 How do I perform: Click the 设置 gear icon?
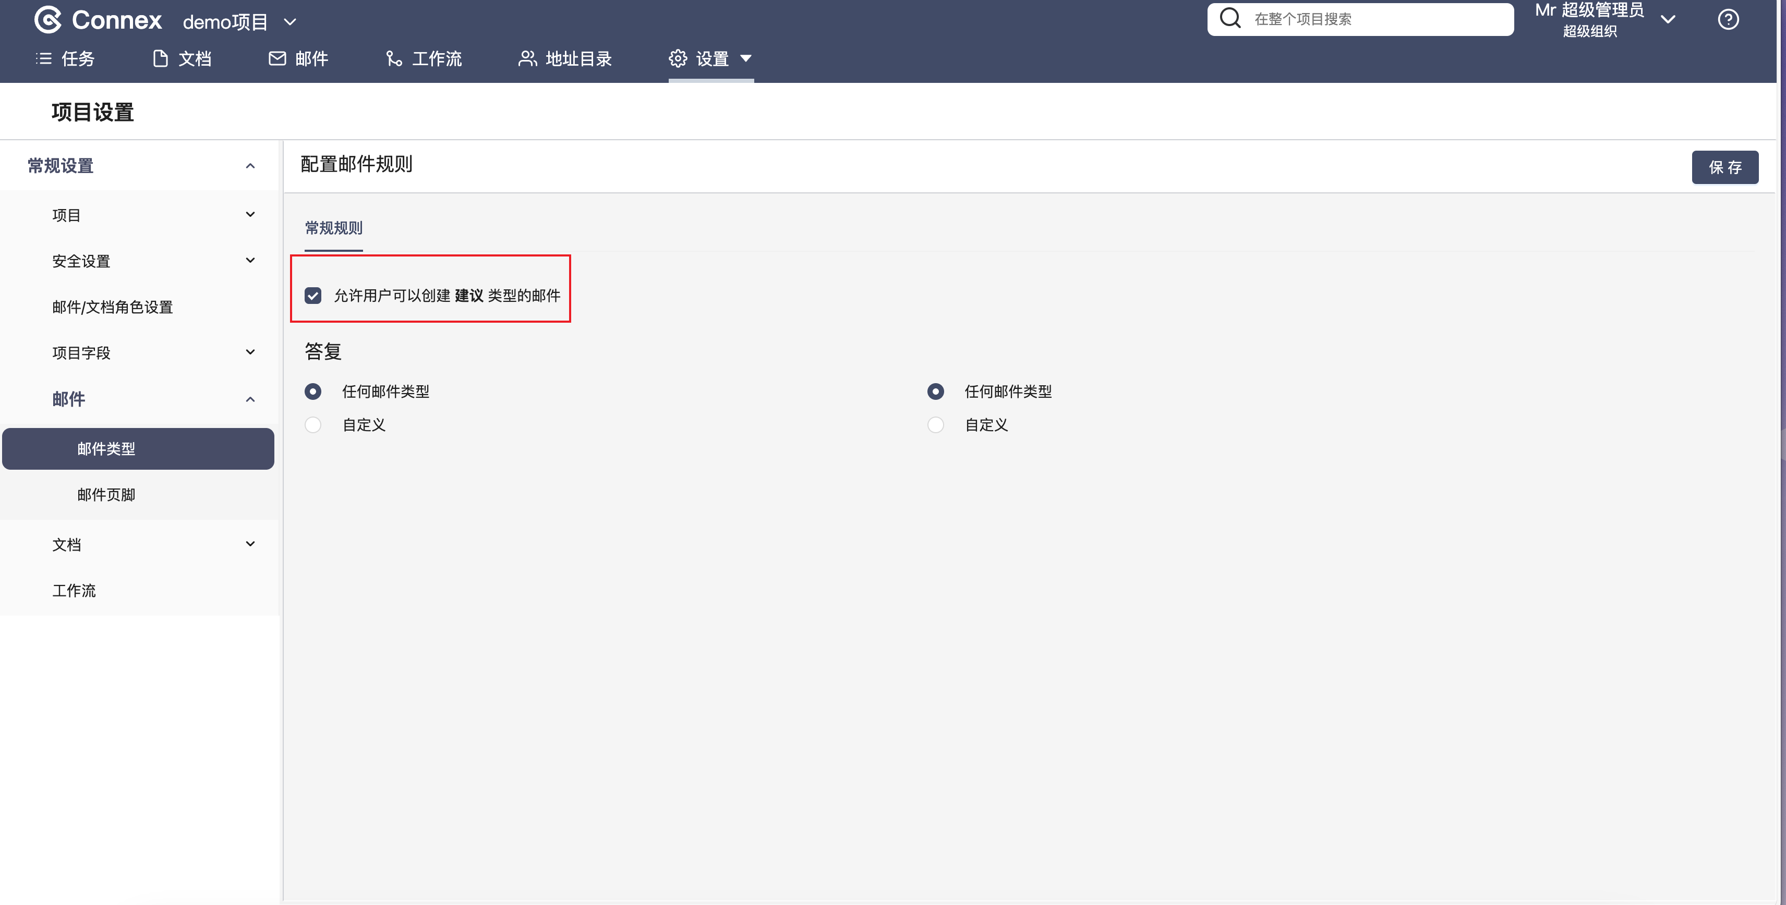(678, 59)
